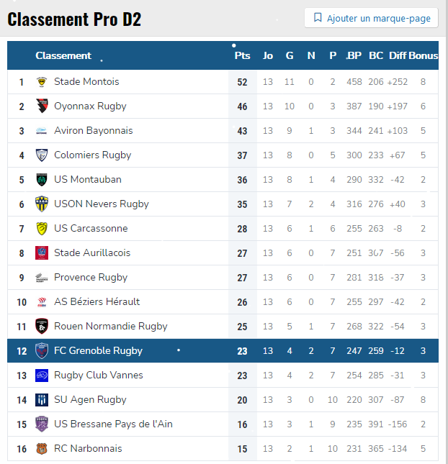Click the US Montauban green crest
This screenshot has height=464, width=448.
coord(42,180)
